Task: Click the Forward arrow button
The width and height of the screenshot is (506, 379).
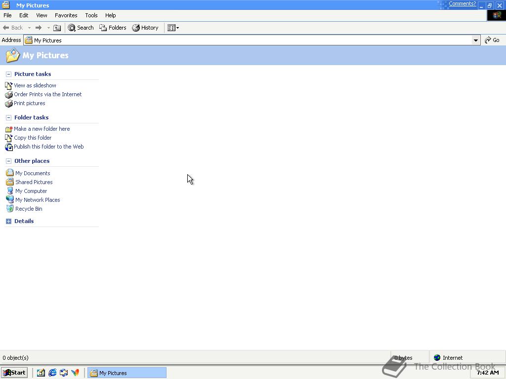Action: (39, 28)
